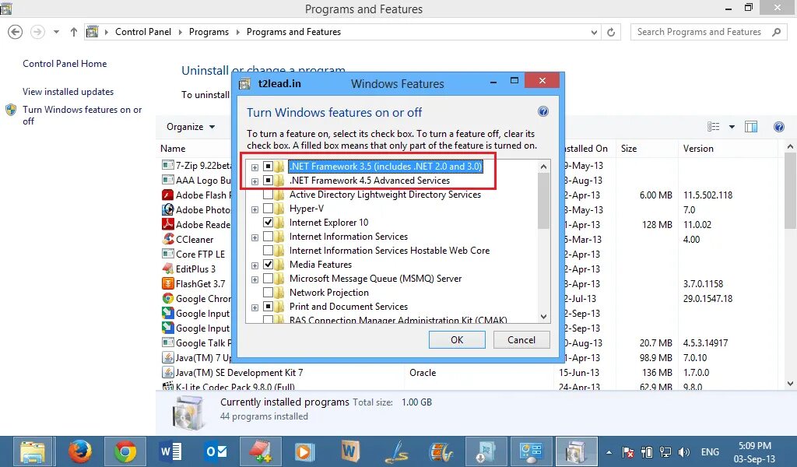This screenshot has height=467, width=797.
Task: Click in Search Programs and Features box
Action: (699, 32)
